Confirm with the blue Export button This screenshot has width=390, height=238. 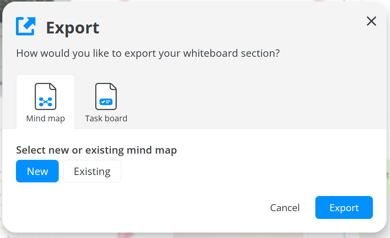[344, 207]
